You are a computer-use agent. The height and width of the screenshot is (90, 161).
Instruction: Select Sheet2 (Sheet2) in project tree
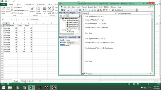(x=73, y=24)
